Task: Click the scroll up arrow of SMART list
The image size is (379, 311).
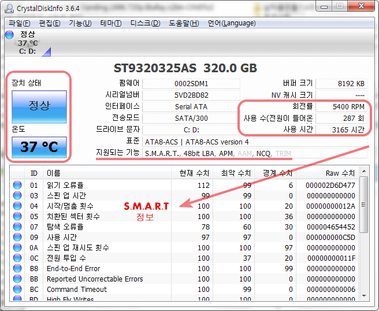Action: pyautogui.click(x=364, y=172)
